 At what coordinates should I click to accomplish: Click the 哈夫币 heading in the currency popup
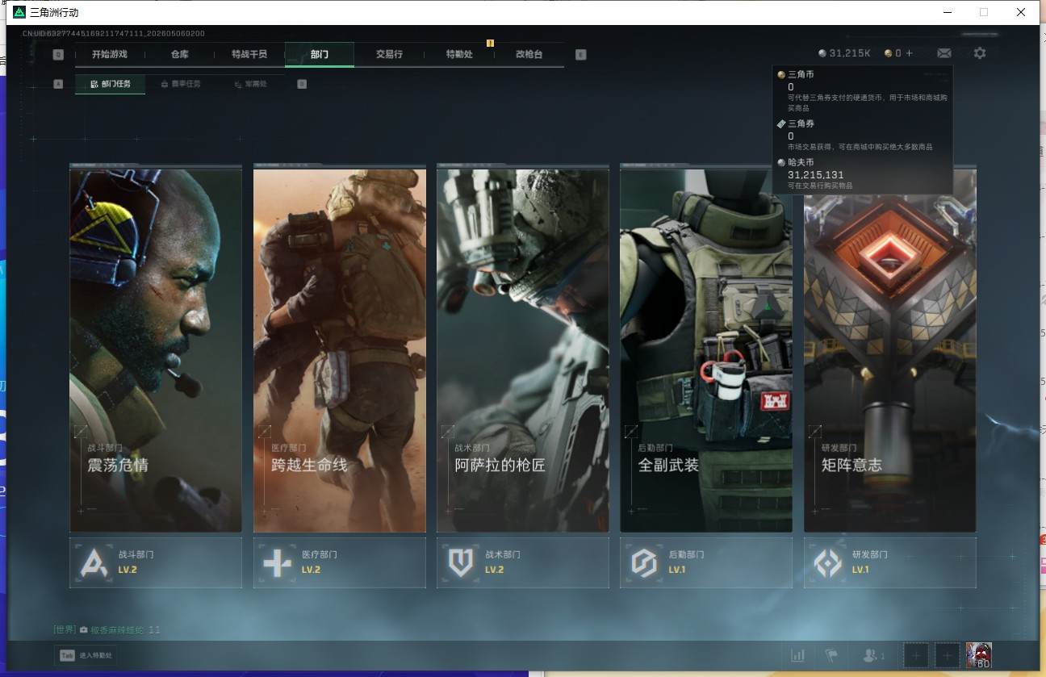point(801,162)
